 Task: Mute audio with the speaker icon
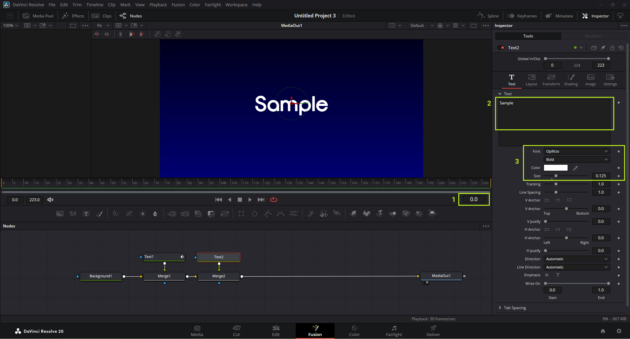50,200
